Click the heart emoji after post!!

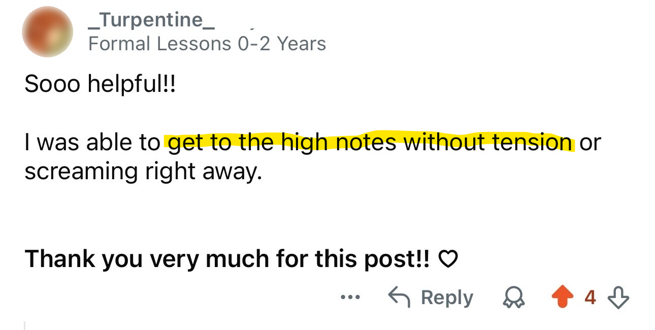[447, 259]
